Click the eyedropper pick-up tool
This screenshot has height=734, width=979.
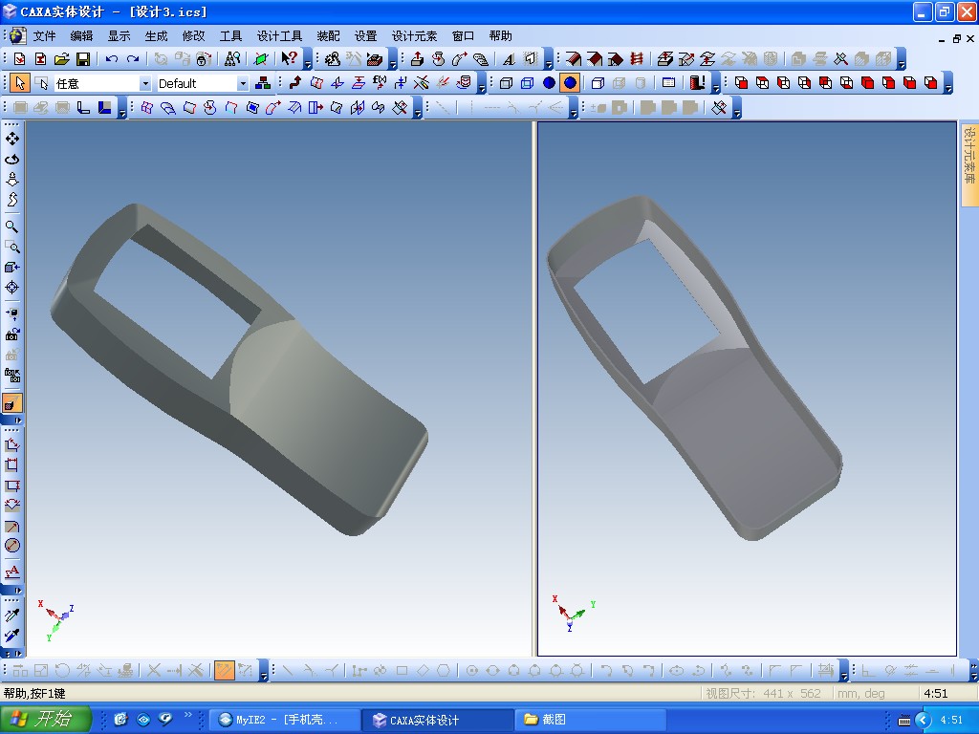(x=11, y=615)
